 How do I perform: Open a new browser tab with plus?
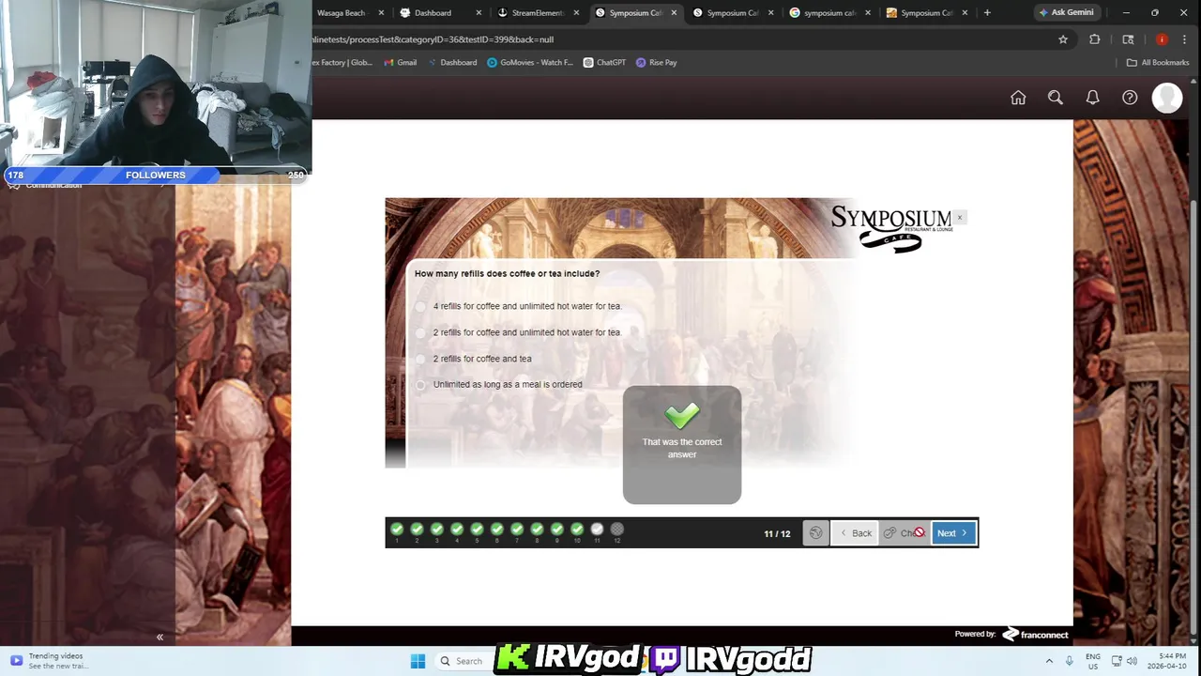[x=987, y=13]
